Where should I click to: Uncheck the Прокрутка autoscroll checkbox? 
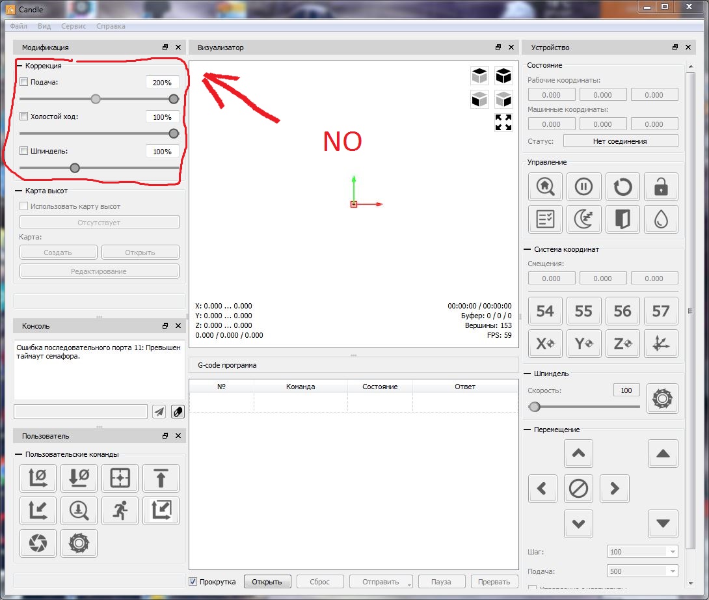[193, 582]
